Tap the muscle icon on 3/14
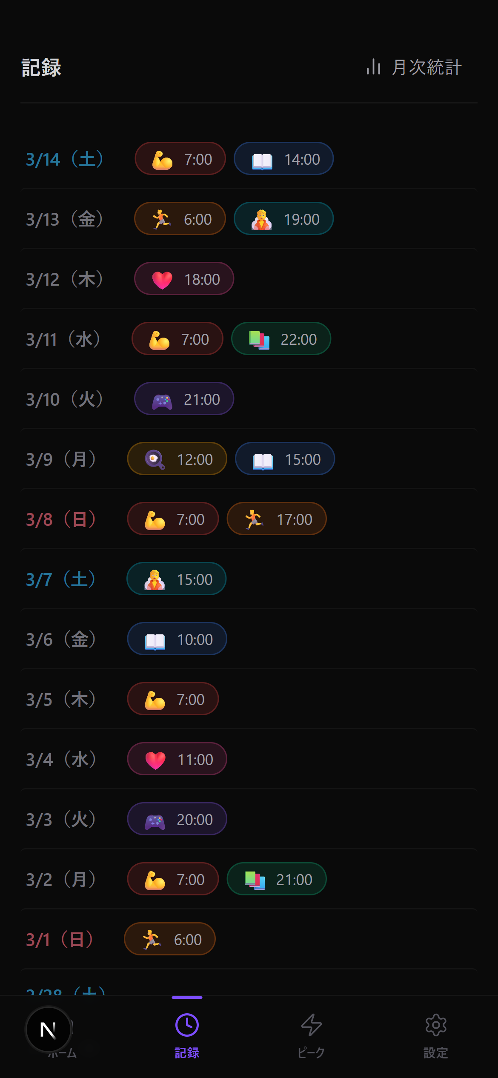This screenshot has height=1078, width=498. tap(162, 160)
